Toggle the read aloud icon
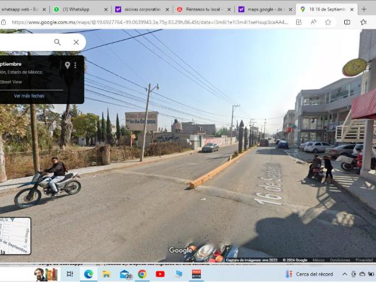This screenshot has width=376, height=282. 313,22
